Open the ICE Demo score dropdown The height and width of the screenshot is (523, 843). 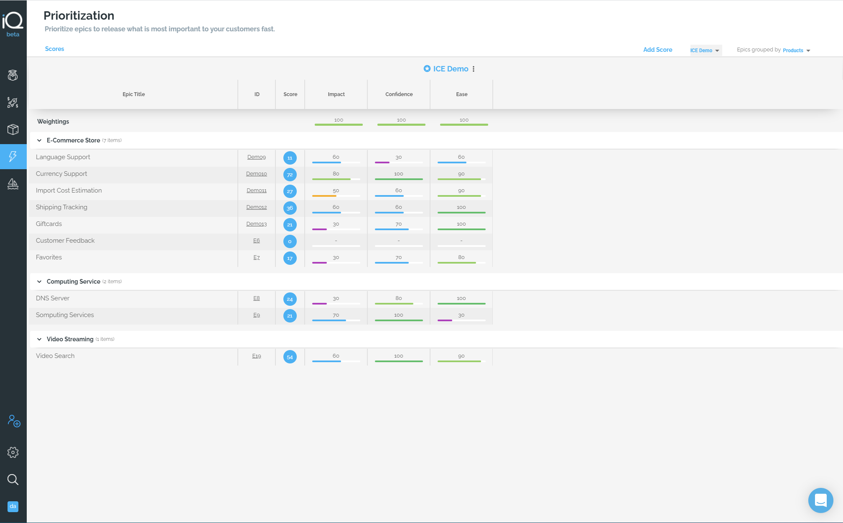705,50
